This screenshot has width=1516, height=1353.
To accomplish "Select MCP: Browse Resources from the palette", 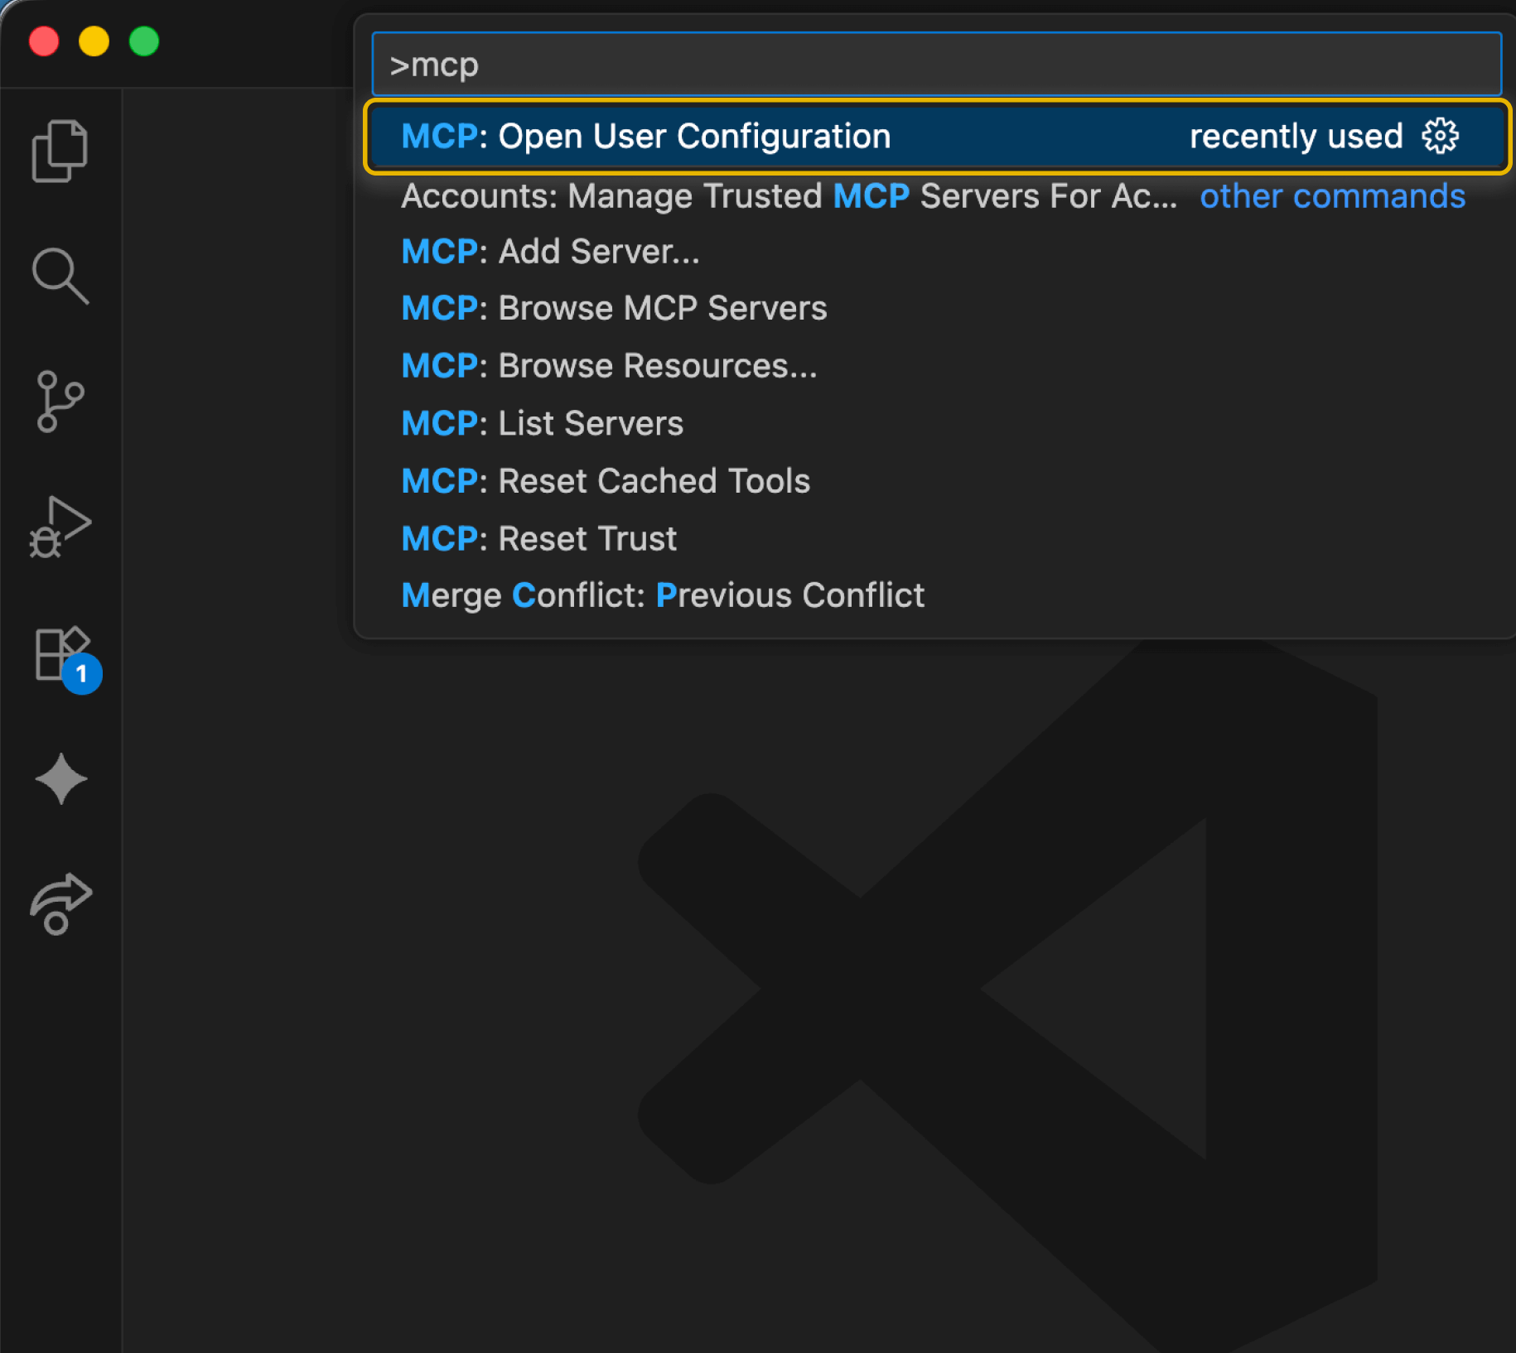I will tap(609, 365).
